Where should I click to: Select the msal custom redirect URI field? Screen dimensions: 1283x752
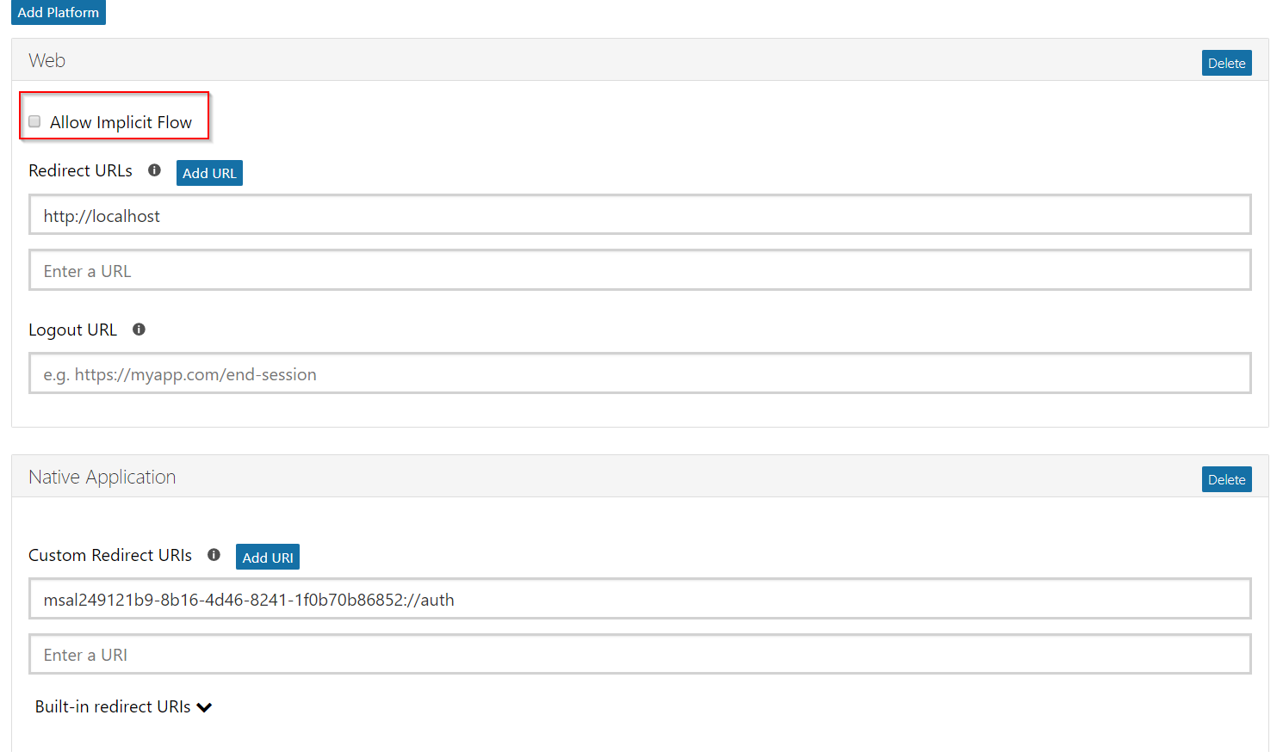click(x=639, y=599)
